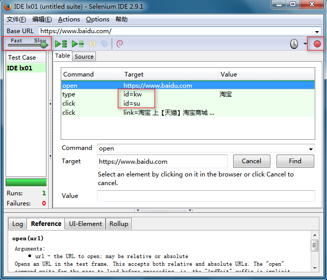Close the Selenium IDE window

(x=312, y=5)
